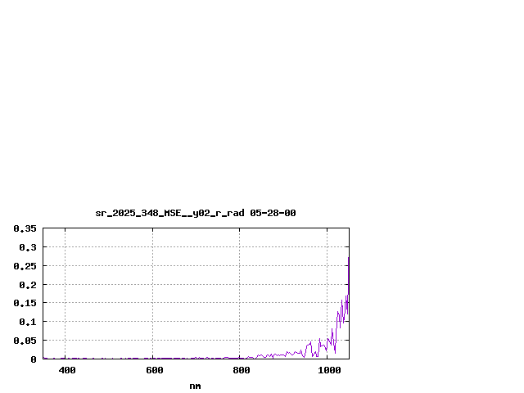
Task: Click the x-axis tick label 800
Action: coord(241,371)
